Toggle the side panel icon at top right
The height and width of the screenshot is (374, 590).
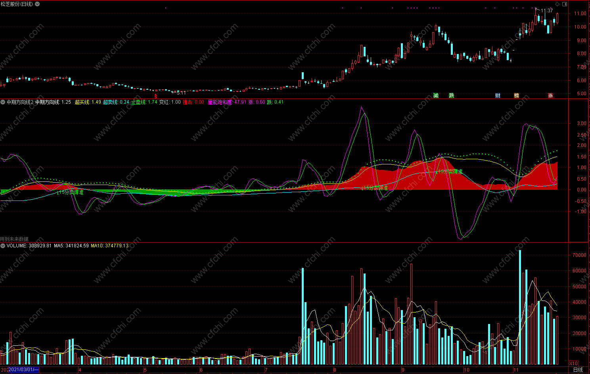pos(565,4)
